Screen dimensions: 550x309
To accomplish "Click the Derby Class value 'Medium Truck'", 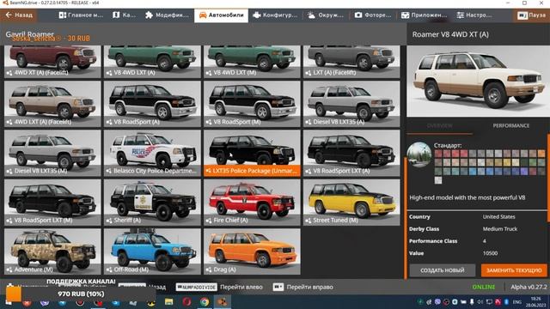I will (500, 229).
